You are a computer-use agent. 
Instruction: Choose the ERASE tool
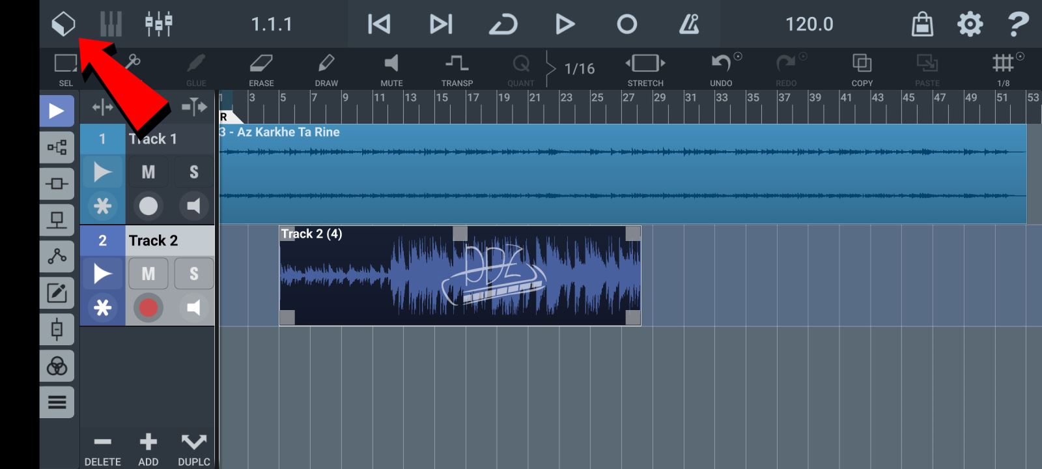tap(261, 69)
